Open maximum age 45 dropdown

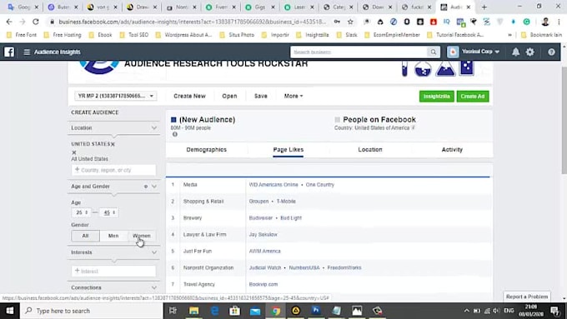click(x=109, y=212)
